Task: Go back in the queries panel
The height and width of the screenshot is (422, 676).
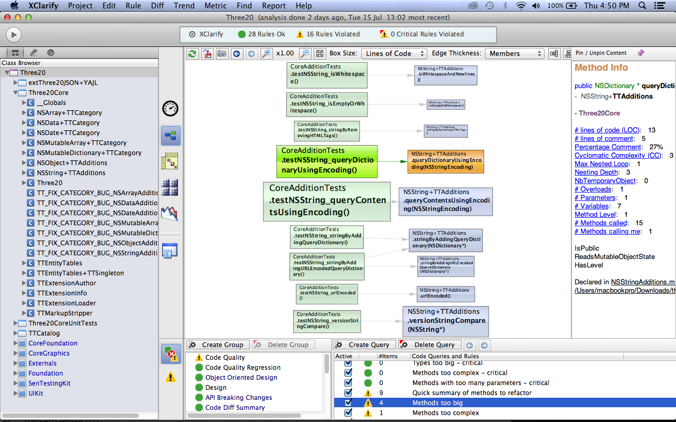Action: (470, 346)
